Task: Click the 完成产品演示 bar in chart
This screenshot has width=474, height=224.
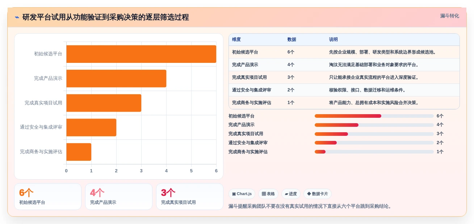Action: (x=116, y=78)
